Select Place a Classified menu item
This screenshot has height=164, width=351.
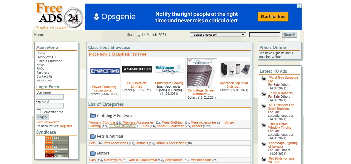49,61
